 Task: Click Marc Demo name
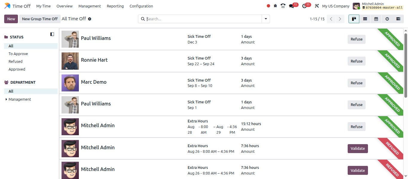(x=94, y=82)
